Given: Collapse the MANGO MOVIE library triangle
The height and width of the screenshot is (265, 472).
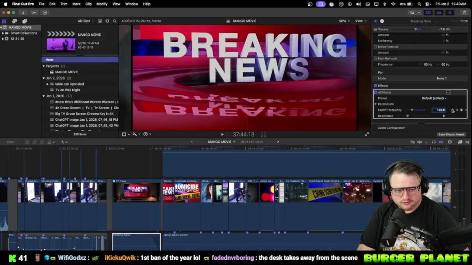Looking at the screenshot, I should pyautogui.click(x=1, y=28).
